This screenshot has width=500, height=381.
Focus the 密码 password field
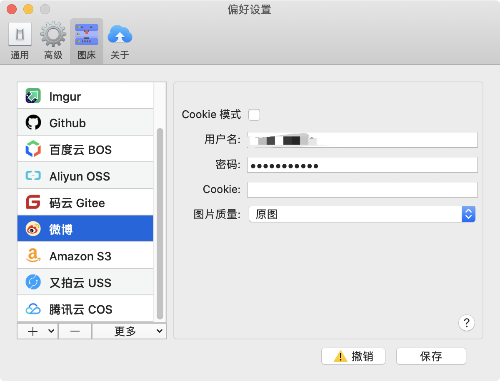tap(362, 165)
